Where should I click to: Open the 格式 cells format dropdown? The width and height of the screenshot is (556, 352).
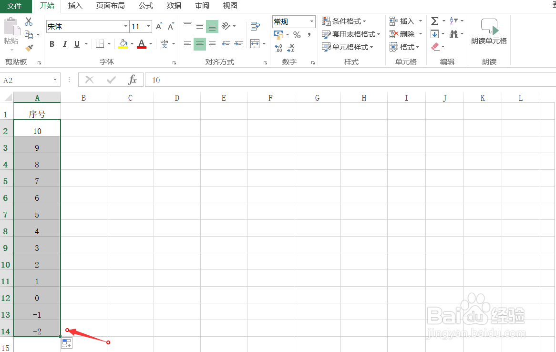tap(404, 47)
